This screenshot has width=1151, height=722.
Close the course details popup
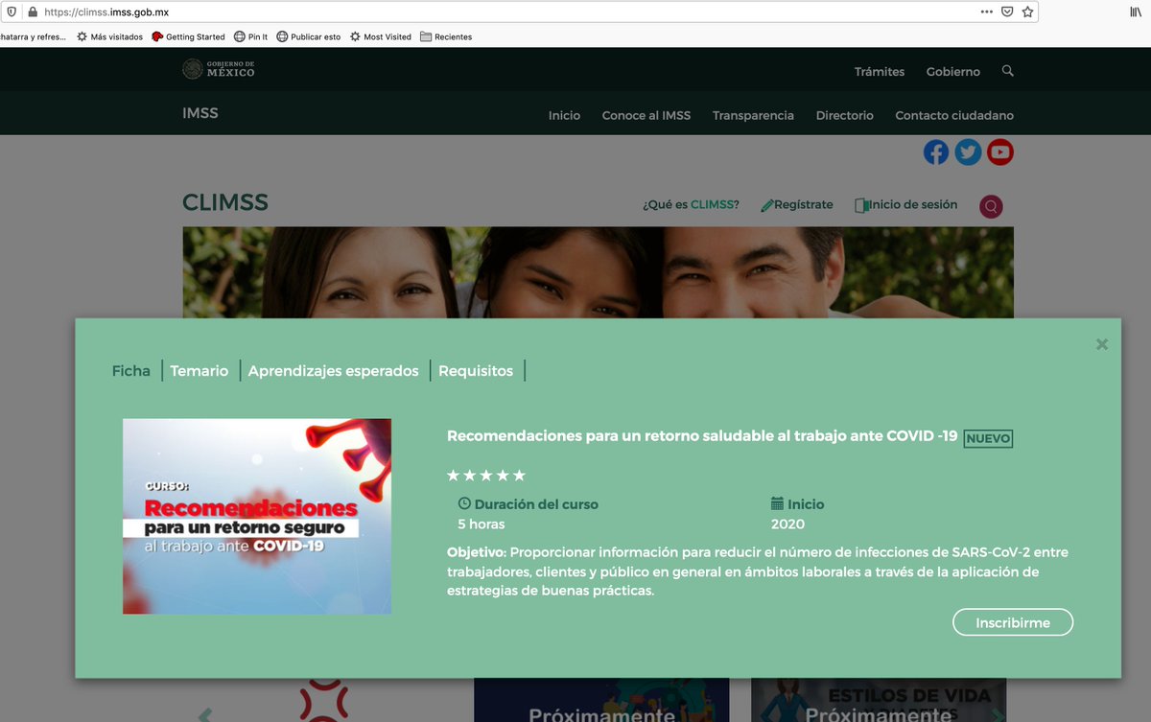1102,344
